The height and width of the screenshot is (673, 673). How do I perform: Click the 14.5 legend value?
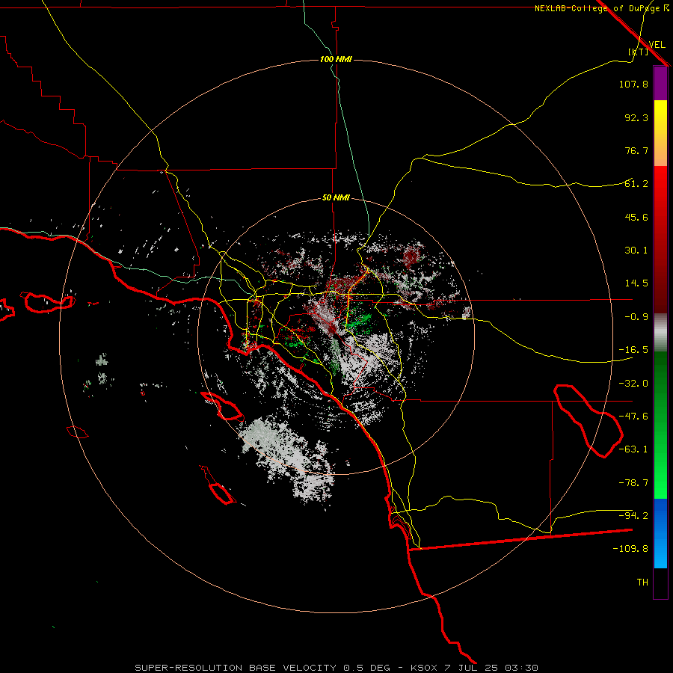(636, 283)
